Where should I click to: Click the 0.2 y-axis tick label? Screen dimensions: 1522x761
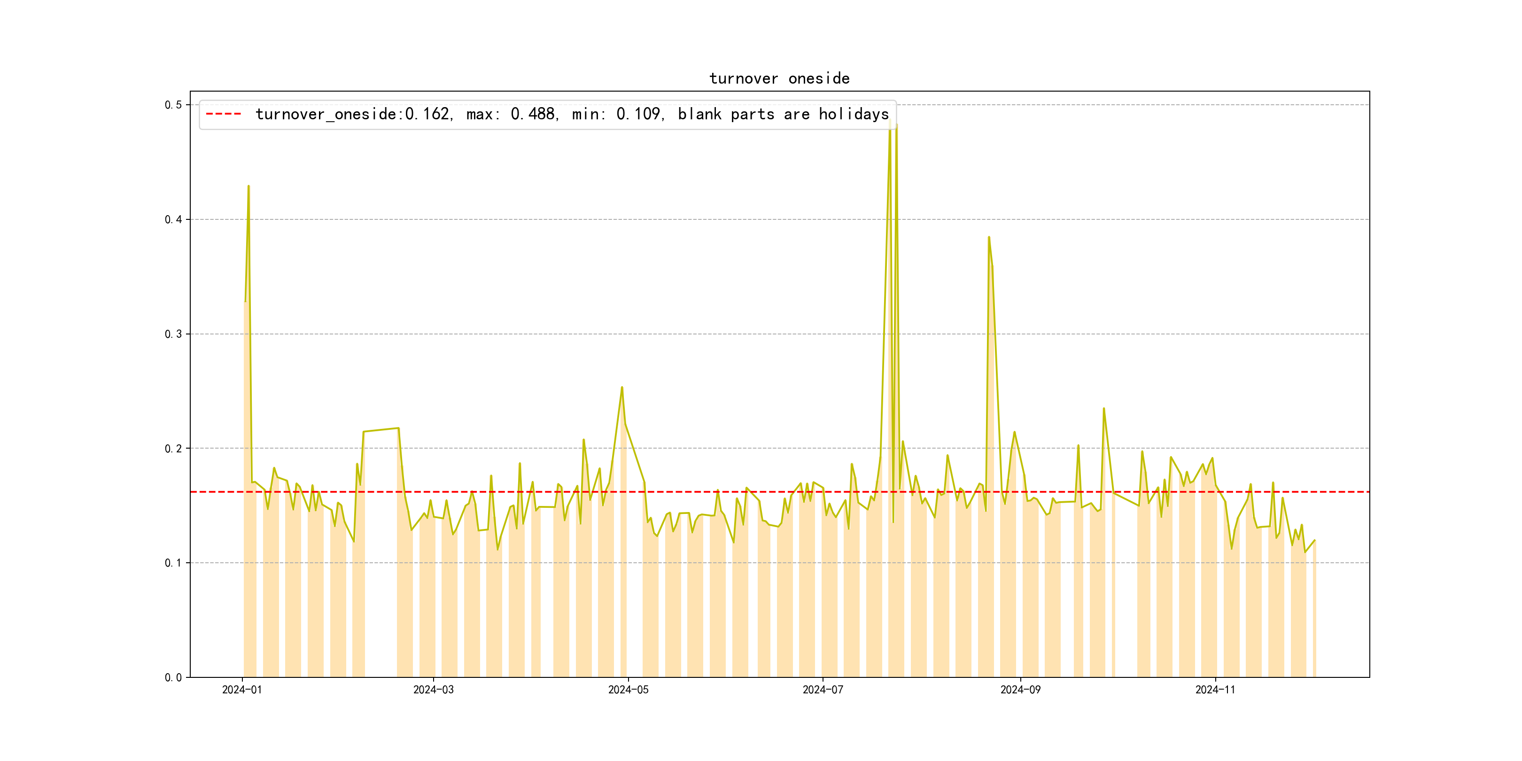click(173, 449)
